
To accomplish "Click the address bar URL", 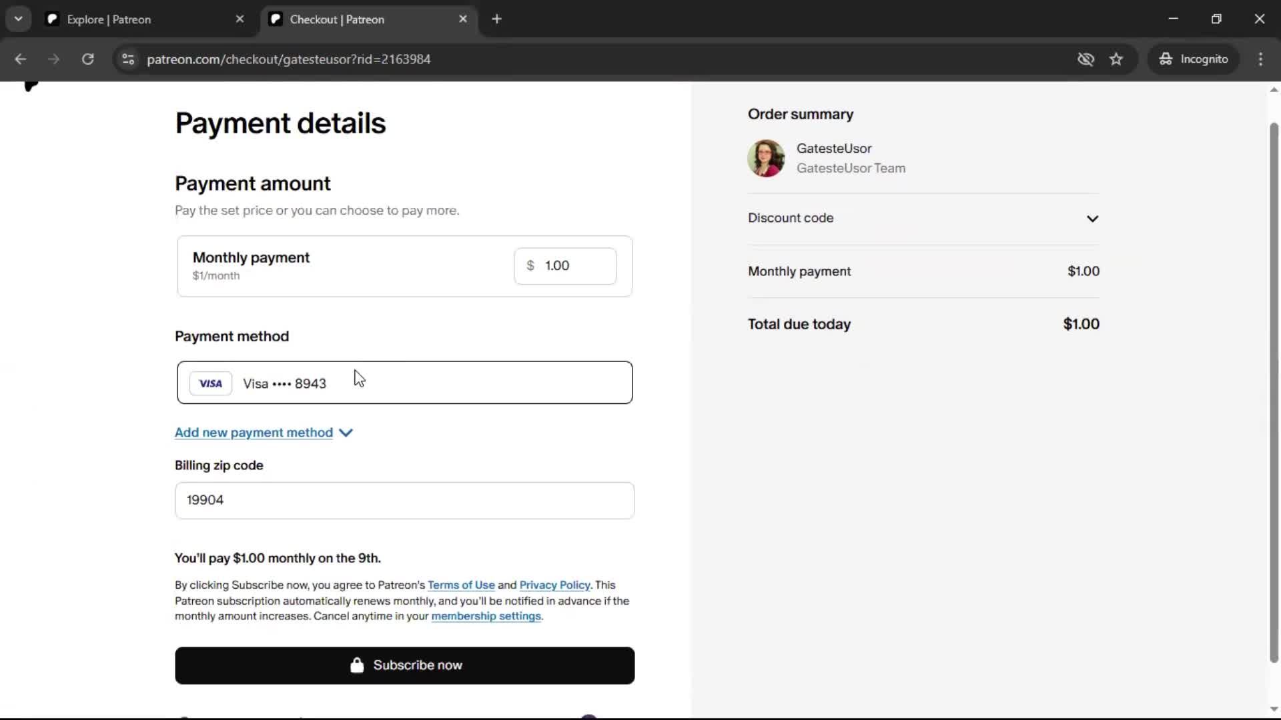I will pyautogui.click(x=288, y=59).
